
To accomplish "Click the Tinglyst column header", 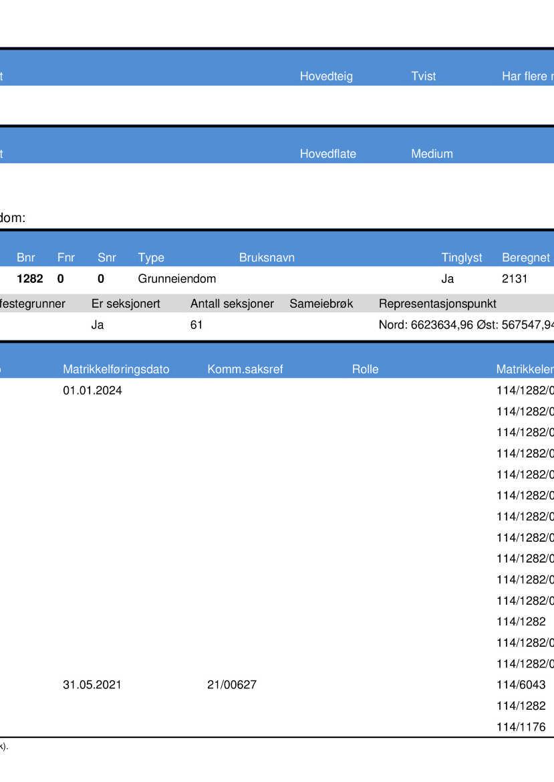I will click(462, 258).
